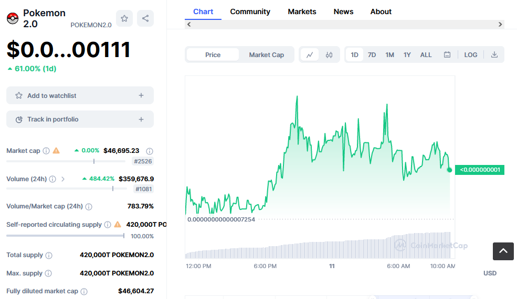
Task: Select the candlestick chart type icon
Action: (x=329, y=55)
